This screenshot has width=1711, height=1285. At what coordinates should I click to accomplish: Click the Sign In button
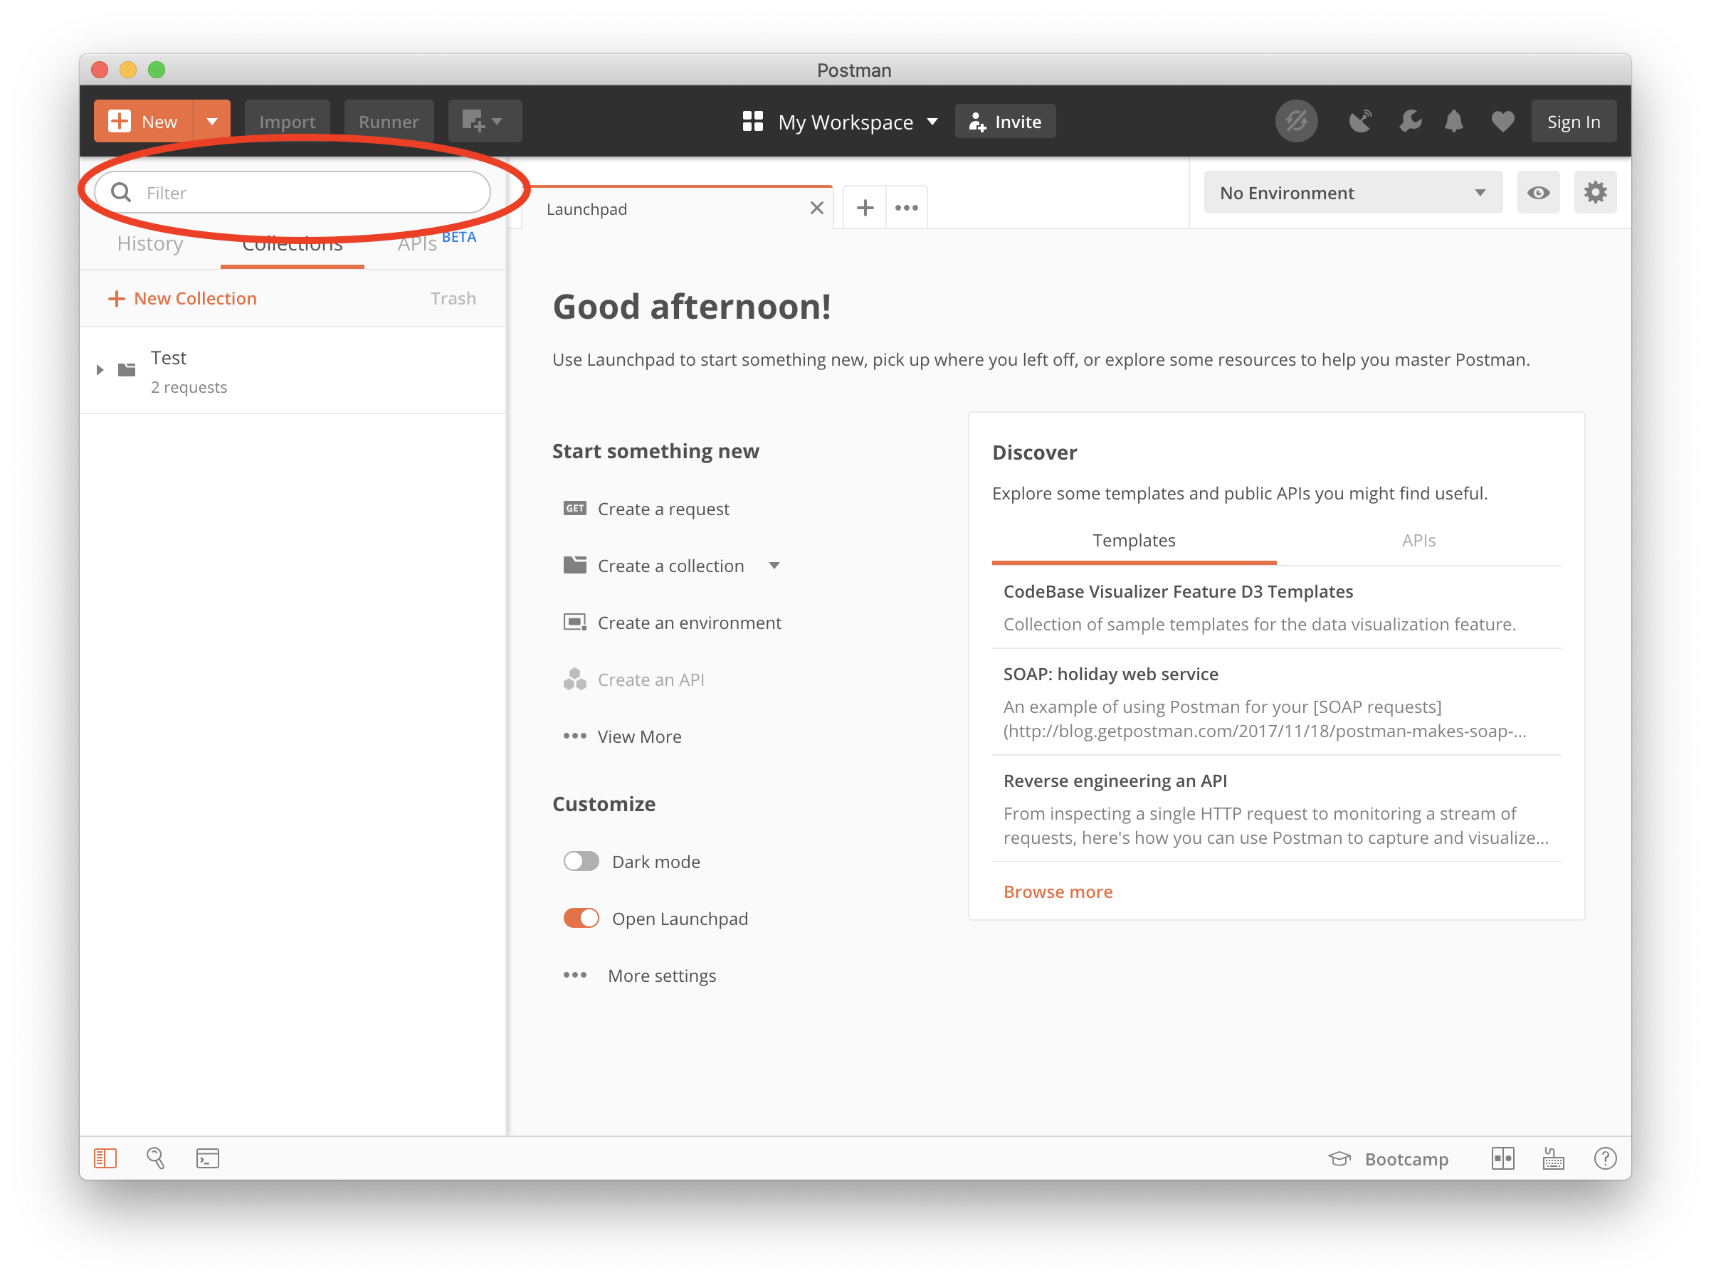pos(1574,122)
